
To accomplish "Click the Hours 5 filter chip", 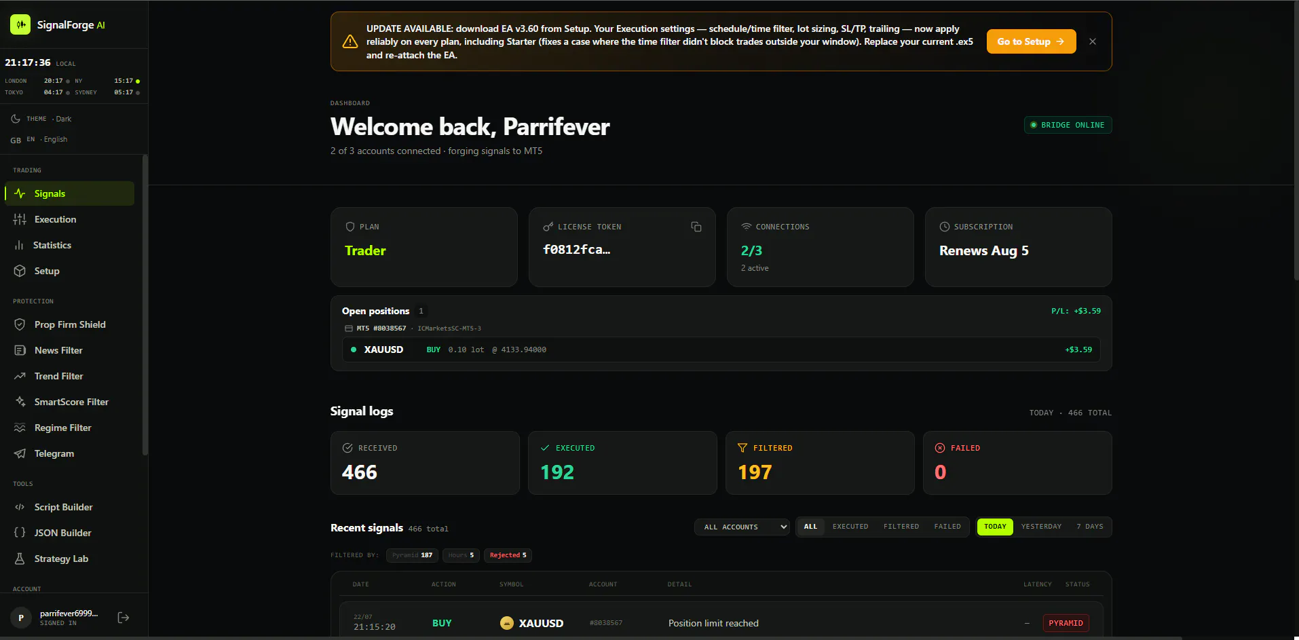I will click(462, 555).
